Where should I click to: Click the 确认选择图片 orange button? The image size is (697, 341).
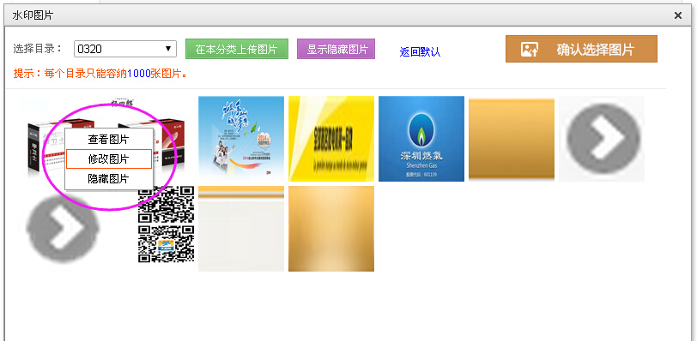[581, 49]
